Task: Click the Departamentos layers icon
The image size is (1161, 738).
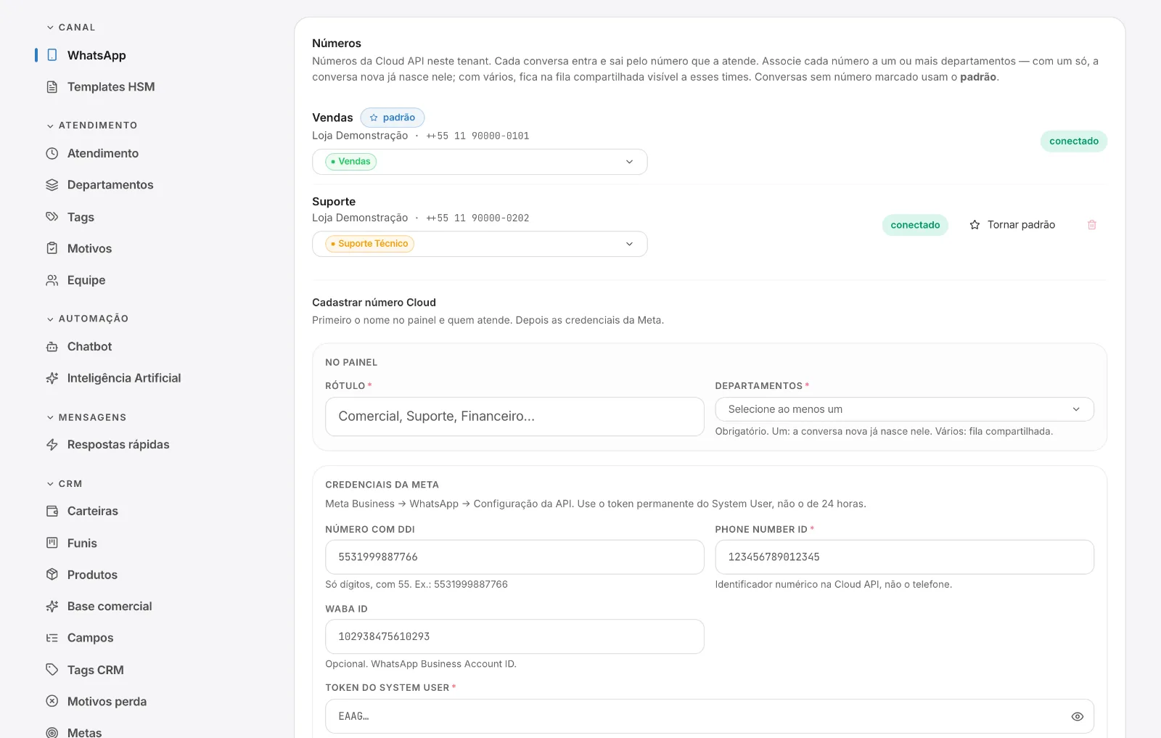Action: pos(52,185)
